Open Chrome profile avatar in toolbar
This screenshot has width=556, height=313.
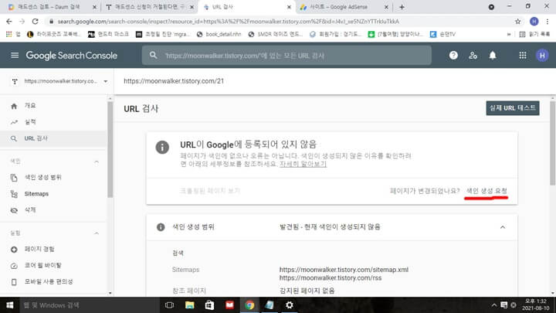point(534,22)
